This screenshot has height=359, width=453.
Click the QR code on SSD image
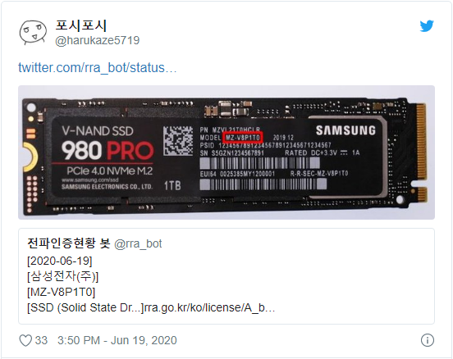(178, 141)
